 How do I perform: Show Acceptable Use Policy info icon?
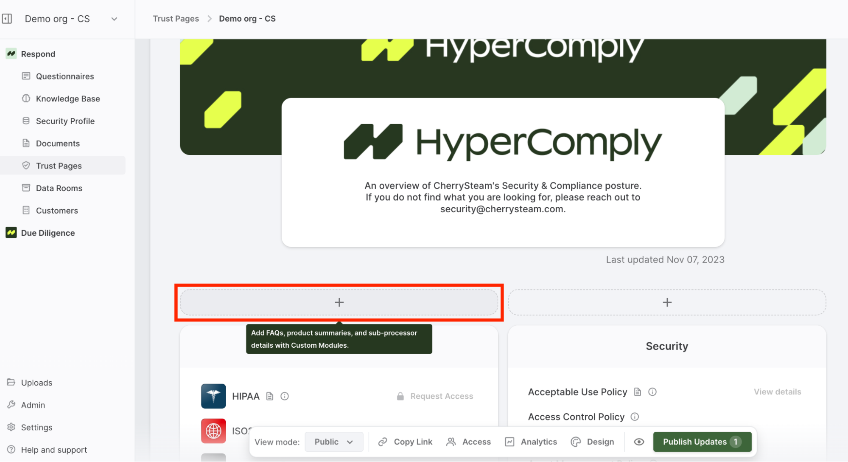(652, 392)
